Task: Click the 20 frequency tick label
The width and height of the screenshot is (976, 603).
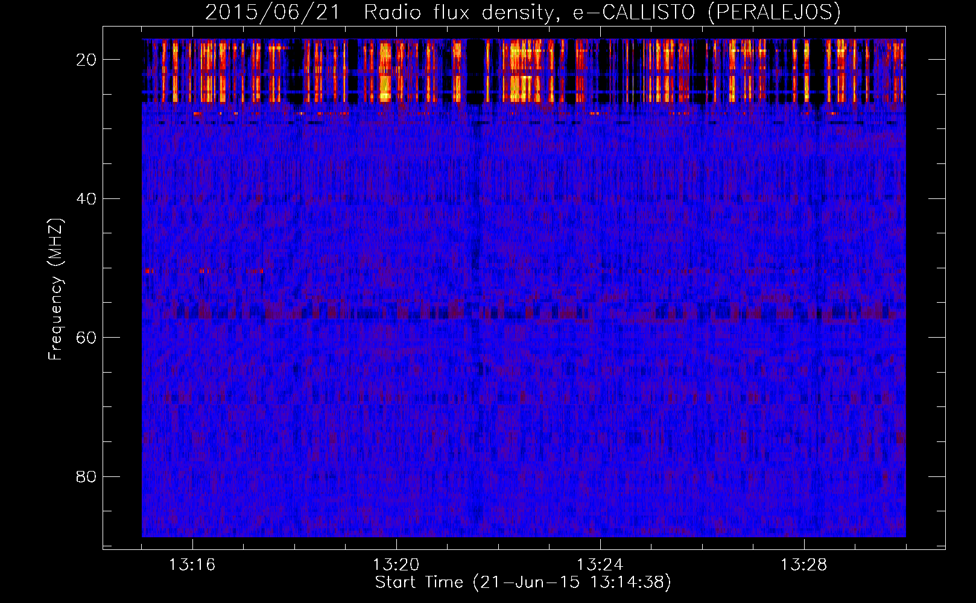Action: pos(86,60)
